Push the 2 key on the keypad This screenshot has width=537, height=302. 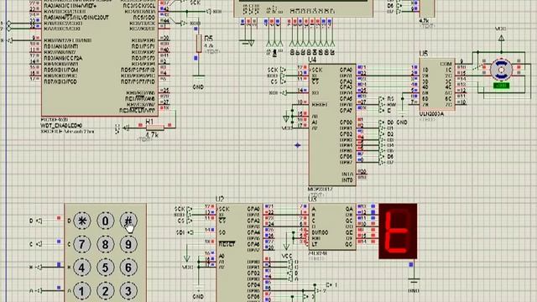[x=105, y=291]
